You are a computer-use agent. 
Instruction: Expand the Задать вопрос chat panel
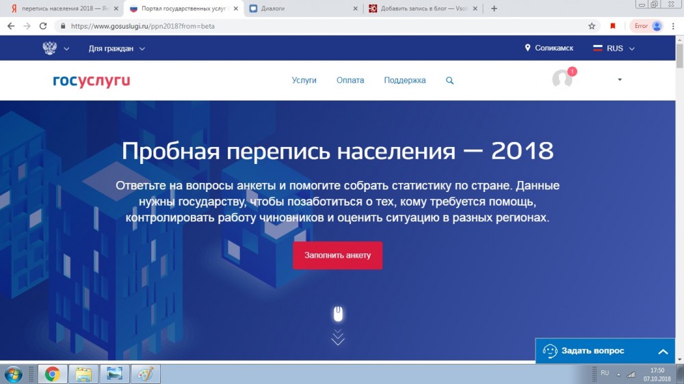tap(662, 351)
